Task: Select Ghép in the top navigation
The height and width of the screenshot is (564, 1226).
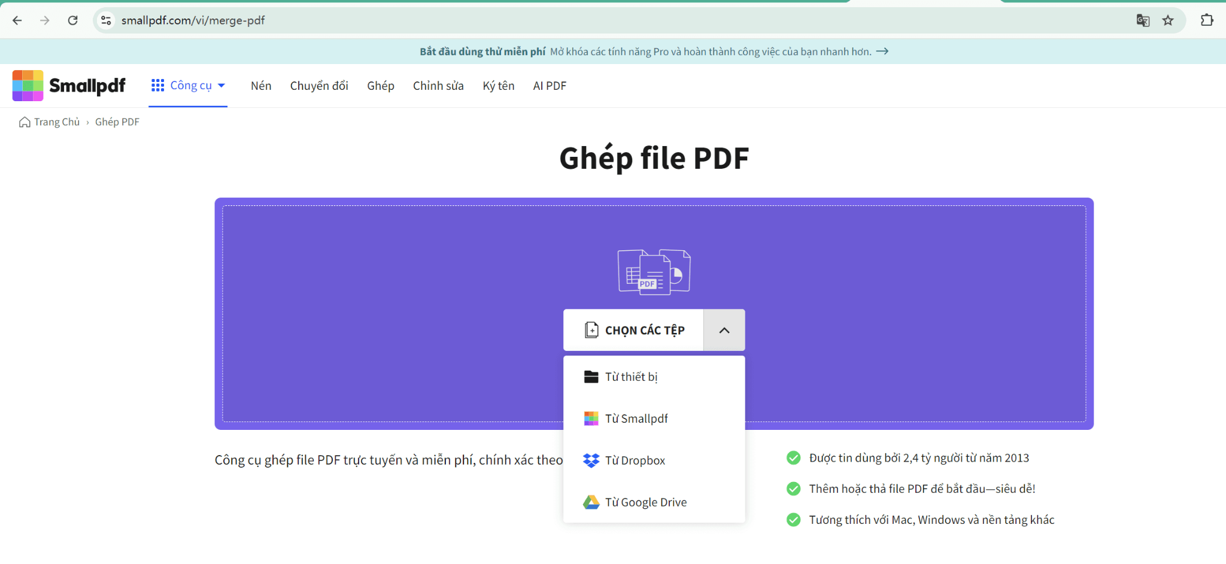Action: (x=381, y=86)
